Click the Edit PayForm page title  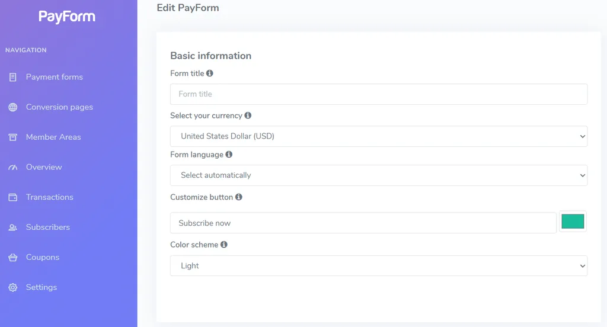click(x=188, y=8)
